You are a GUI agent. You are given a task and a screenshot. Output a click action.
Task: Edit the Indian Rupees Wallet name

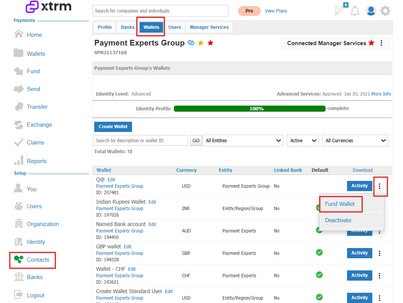tap(152, 202)
